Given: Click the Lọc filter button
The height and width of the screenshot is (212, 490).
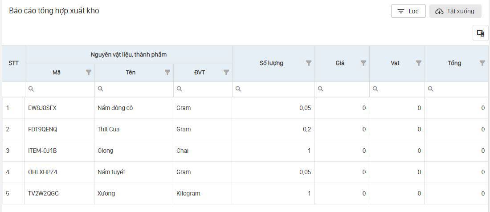Looking at the screenshot, I should coord(408,11).
